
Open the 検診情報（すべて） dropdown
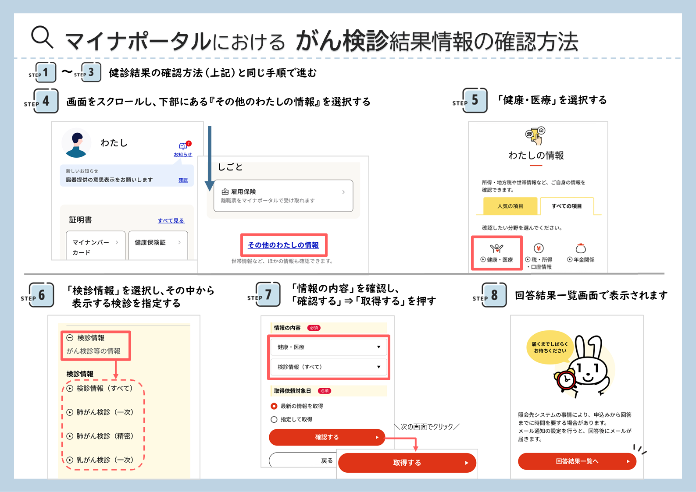tap(328, 367)
